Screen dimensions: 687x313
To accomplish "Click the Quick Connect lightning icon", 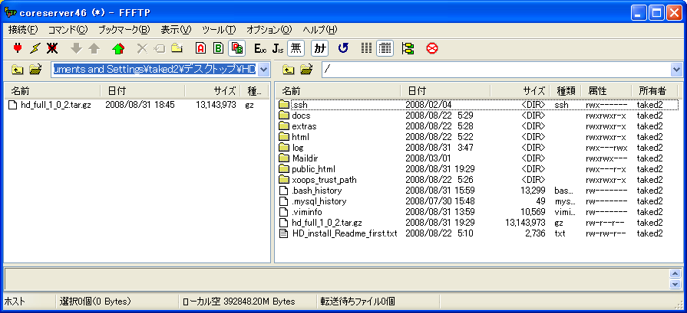I will point(35,48).
